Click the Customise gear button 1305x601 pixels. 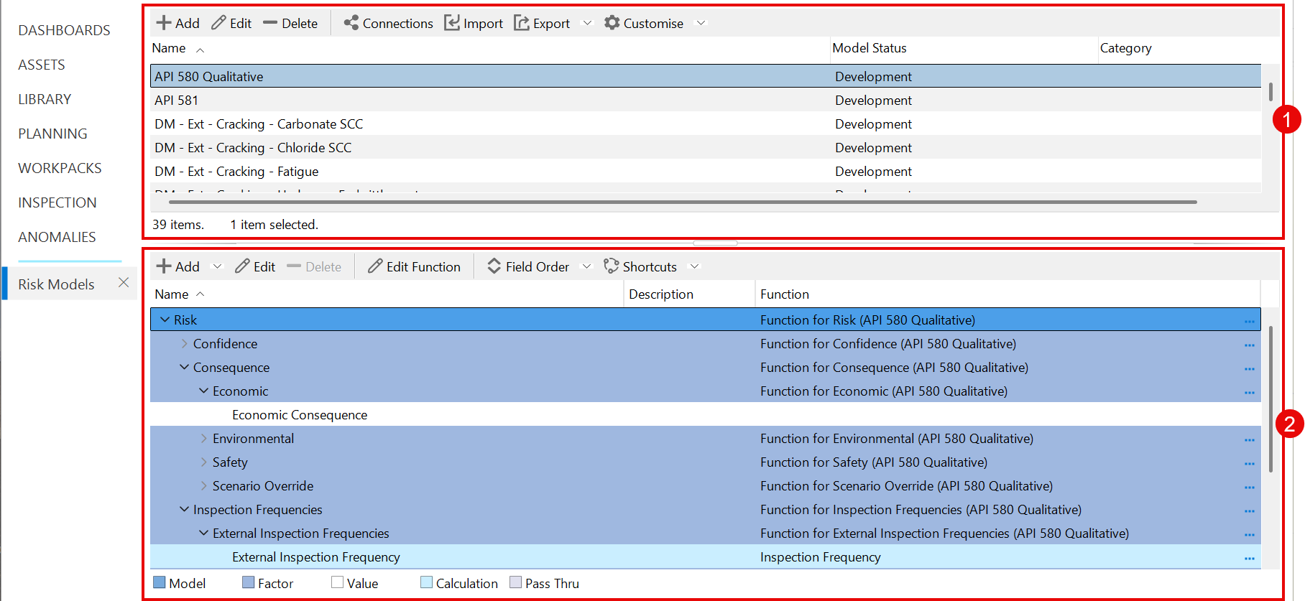pos(644,23)
